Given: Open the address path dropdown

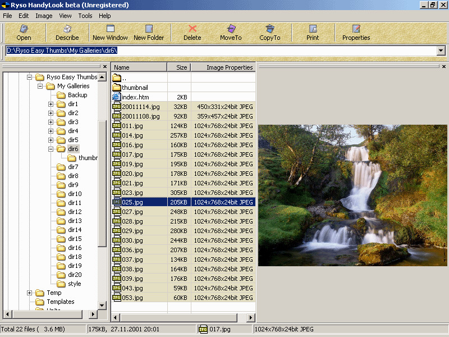Looking at the screenshot, I should (441, 51).
